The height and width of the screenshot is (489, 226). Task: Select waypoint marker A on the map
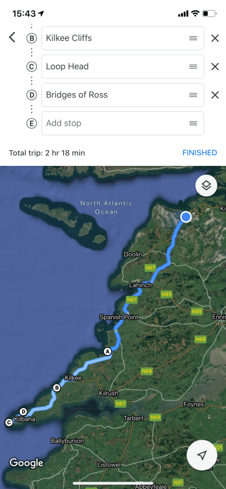(x=108, y=351)
